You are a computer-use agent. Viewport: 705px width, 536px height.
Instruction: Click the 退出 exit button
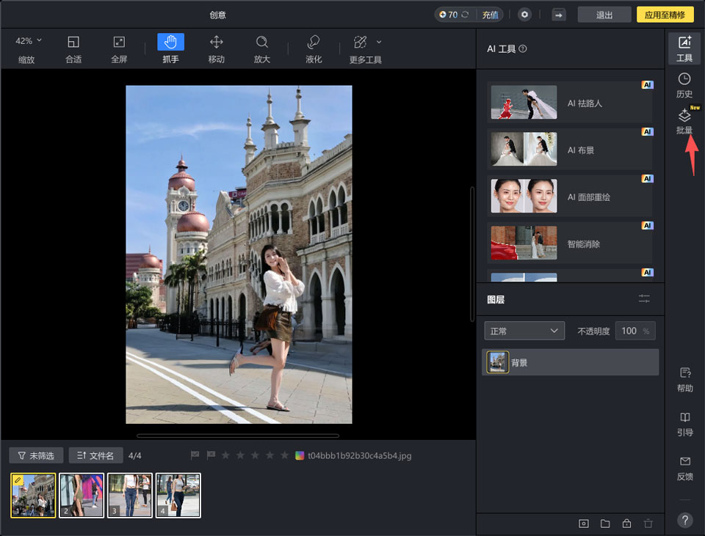[x=604, y=14]
